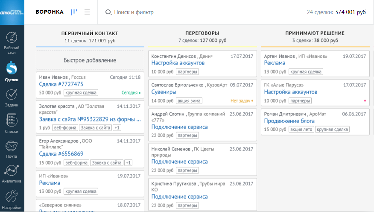Open the Списки sidebar icon
Image resolution: width=374 pixels, height=212 pixels.
[12, 124]
